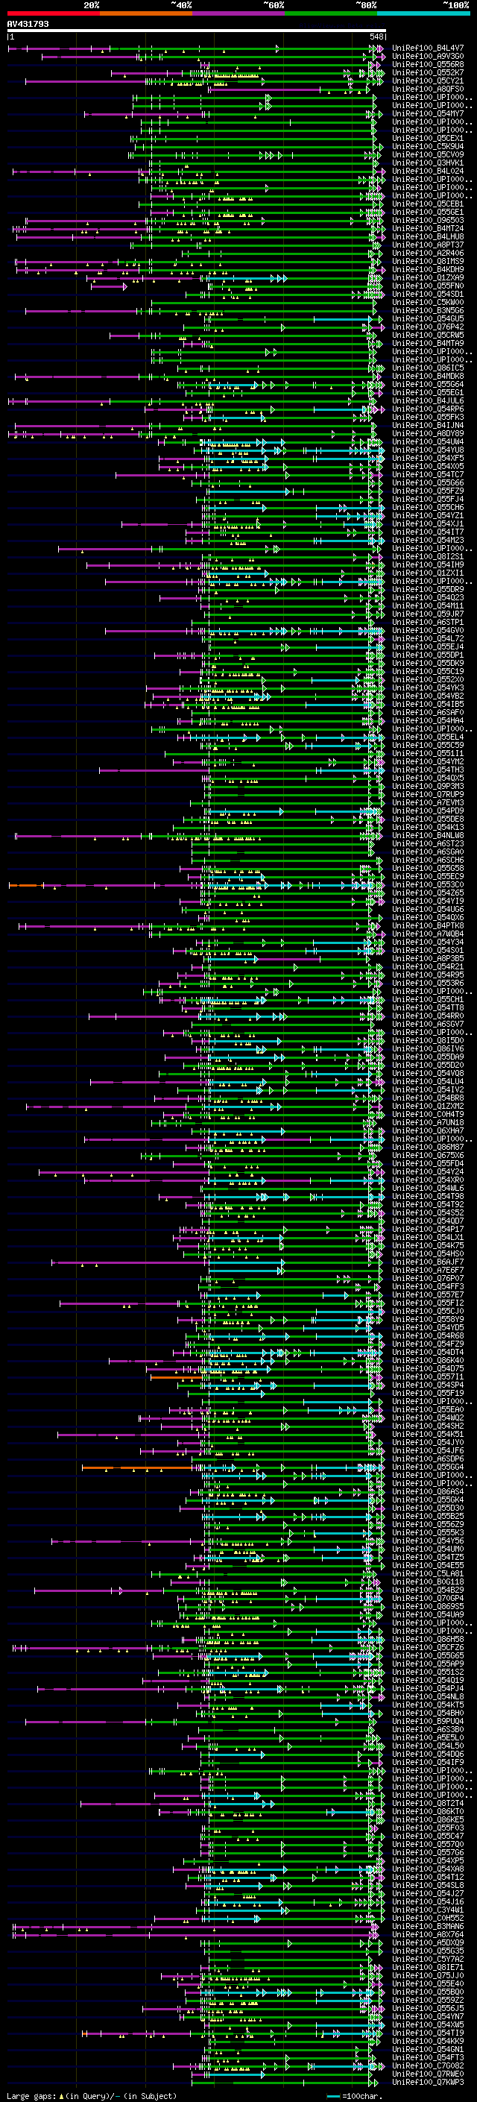Select UniRef100_Q54MY7 row label
The image size is (477, 2102).
(428, 113)
